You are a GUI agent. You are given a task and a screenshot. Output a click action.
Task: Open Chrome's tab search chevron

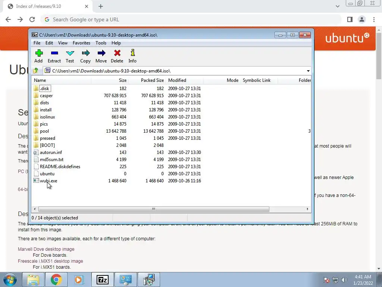point(337,6)
